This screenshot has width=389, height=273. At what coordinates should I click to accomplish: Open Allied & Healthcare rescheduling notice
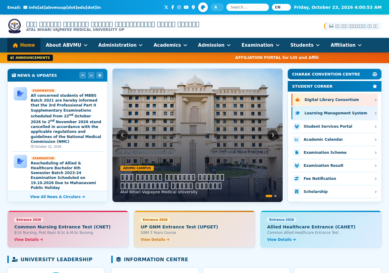64,175
